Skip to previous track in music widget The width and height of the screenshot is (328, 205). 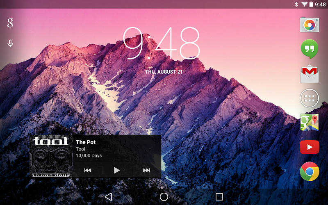[88, 170]
